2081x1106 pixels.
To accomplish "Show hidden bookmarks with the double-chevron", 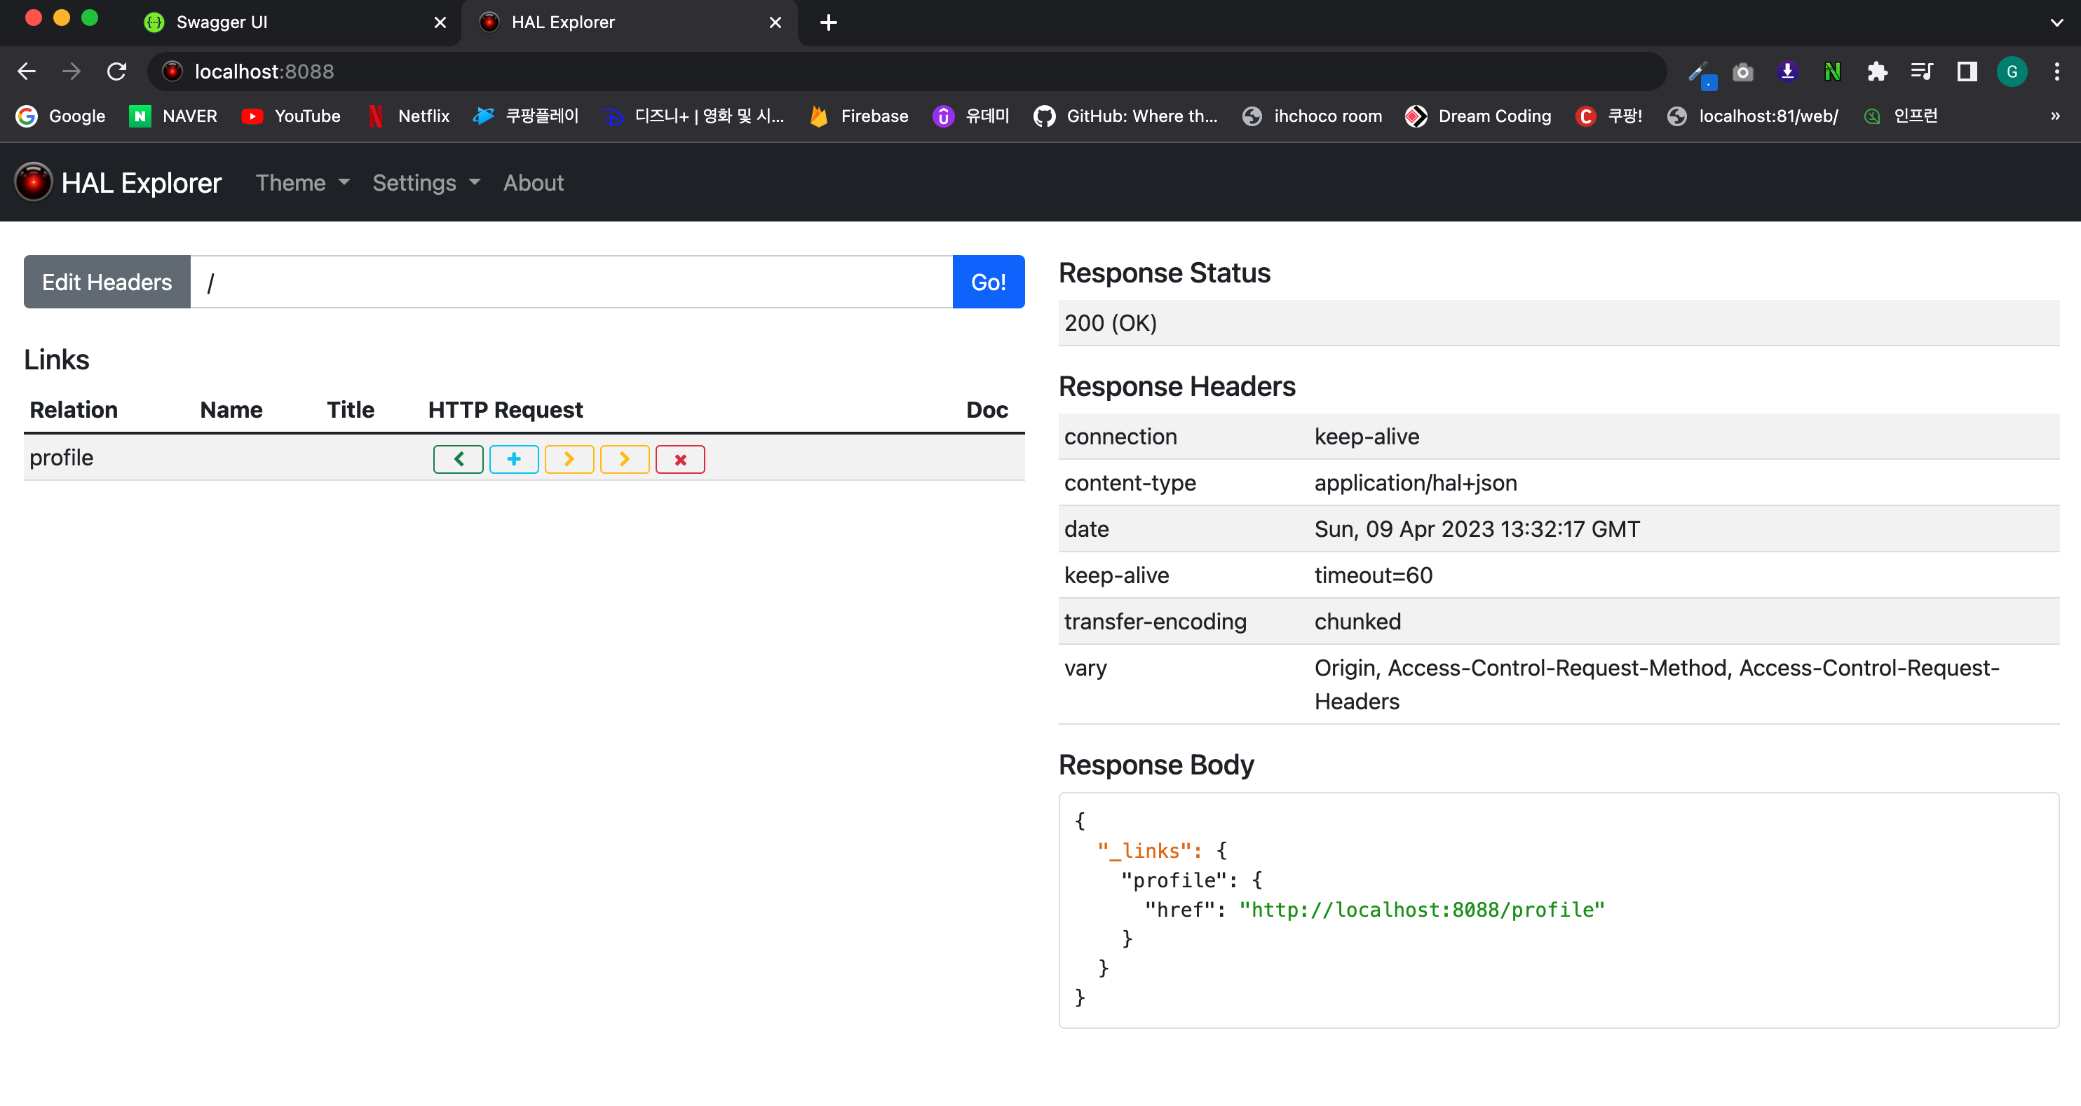I will [x=2056, y=116].
